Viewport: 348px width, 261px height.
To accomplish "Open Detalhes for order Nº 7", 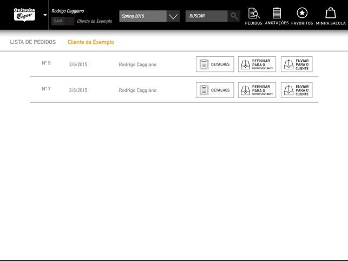I will (x=215, y=90).
